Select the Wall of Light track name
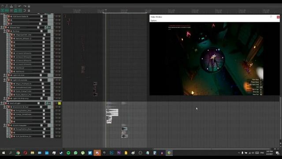The image size is (282, 159). point(15,103)
